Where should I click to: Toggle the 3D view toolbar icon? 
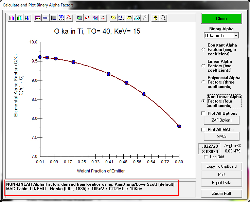61,18
